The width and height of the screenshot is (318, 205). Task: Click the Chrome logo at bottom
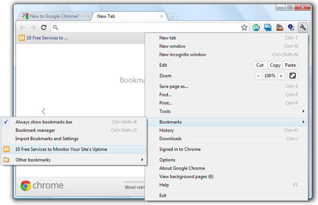coord(26,186)
